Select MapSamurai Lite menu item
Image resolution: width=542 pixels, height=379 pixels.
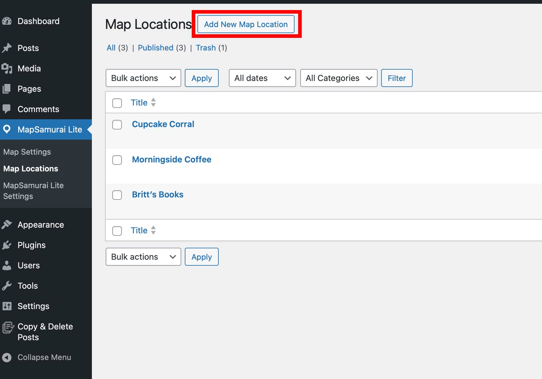[46, 129]
